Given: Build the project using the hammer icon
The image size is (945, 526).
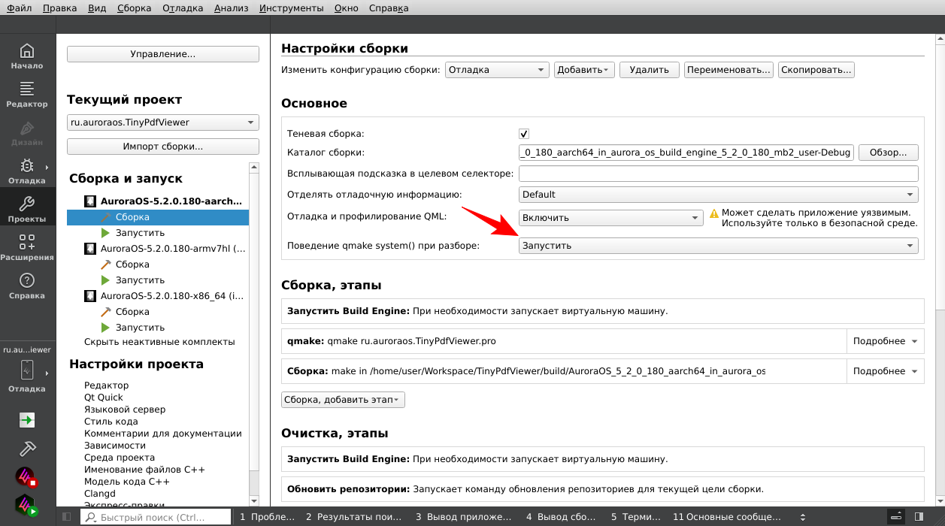Looking at the screenshot, I should click(x=27, y=449).
